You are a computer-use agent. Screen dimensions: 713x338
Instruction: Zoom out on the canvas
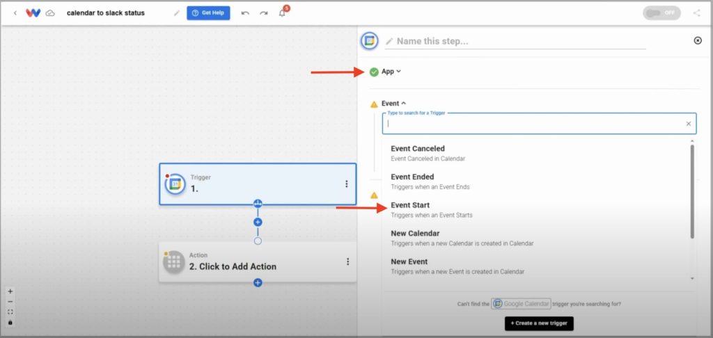10,302
